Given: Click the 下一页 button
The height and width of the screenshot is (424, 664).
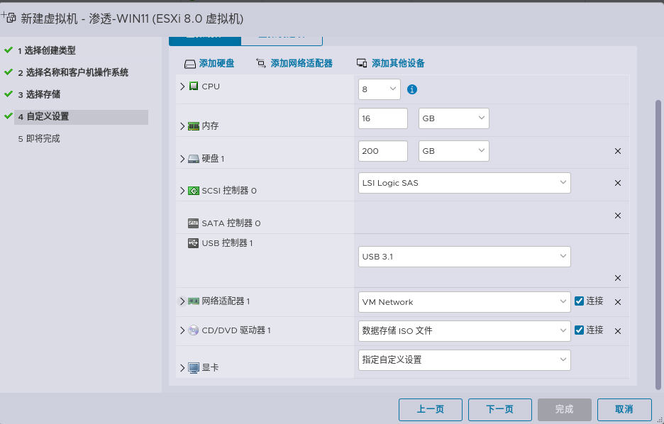Looking at the screenshot, I should [499, 409].
